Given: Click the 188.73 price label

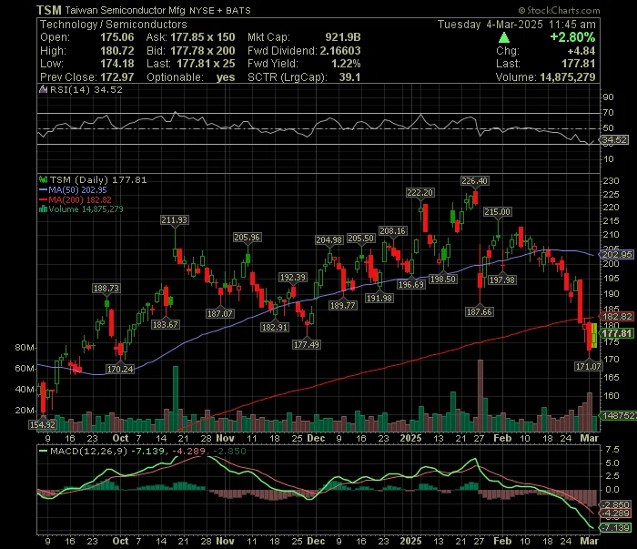Looking at the screenshot, I should click(106, 288).
